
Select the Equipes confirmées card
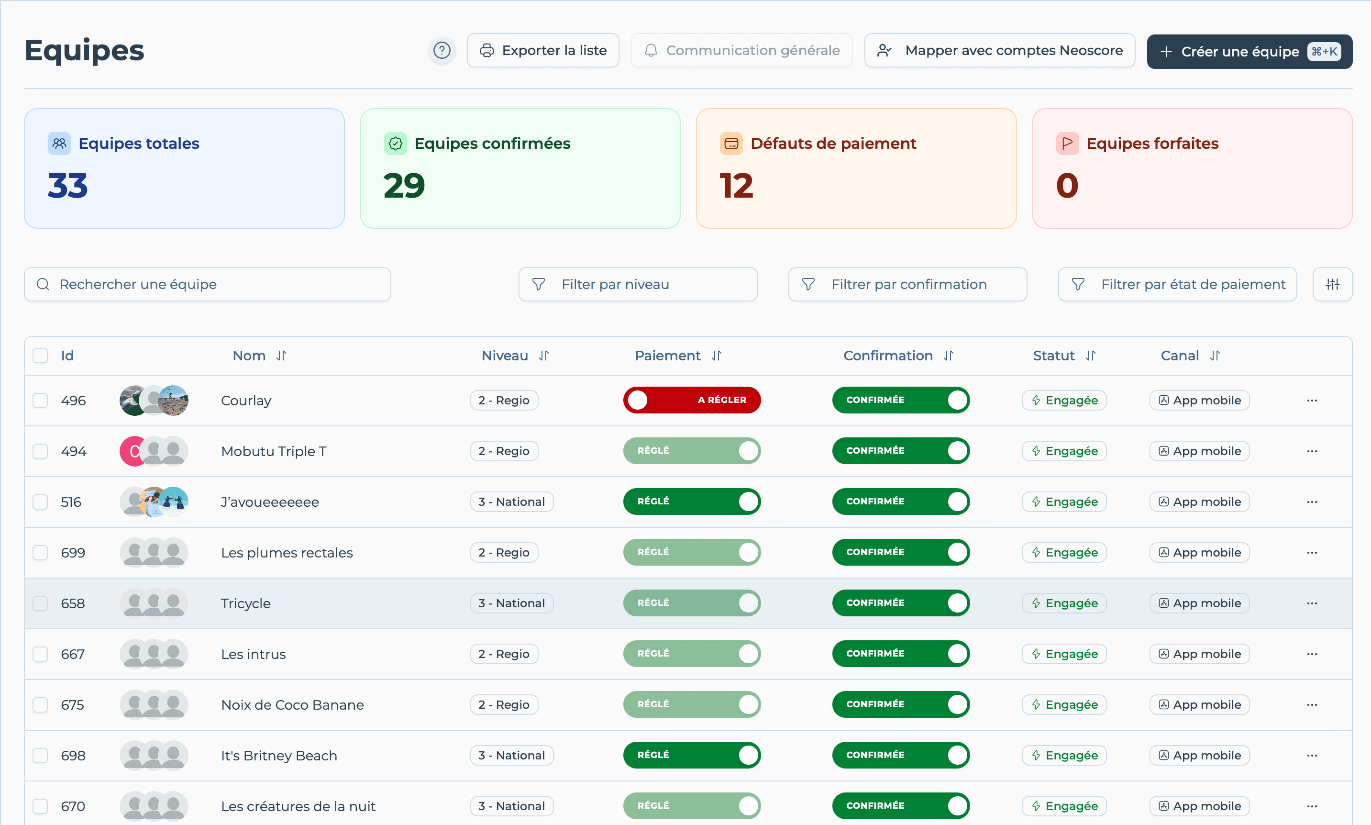[x=520, y=168]
